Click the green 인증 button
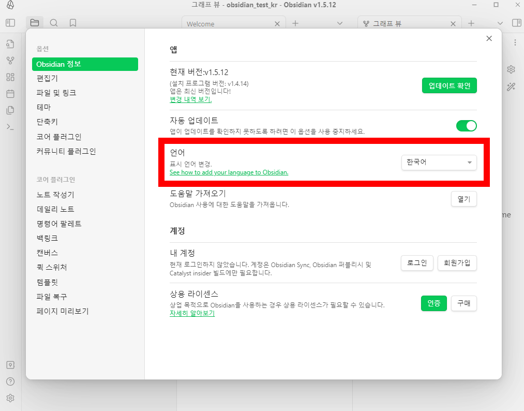524x411 pixels. tap(434, 303)
